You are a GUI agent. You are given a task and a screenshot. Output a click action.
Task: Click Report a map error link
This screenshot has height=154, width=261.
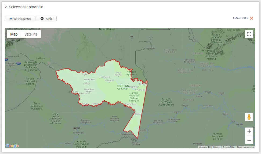click(x=245, y=147)
